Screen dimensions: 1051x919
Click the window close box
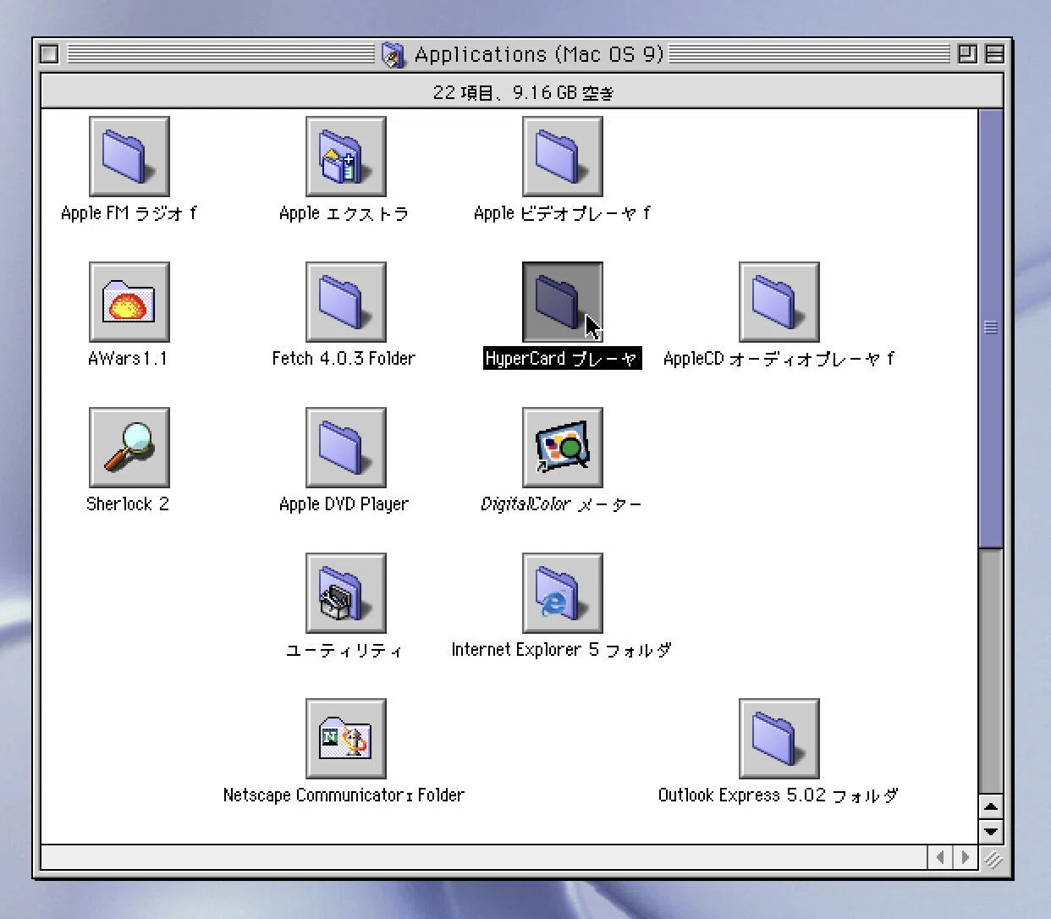50,54
